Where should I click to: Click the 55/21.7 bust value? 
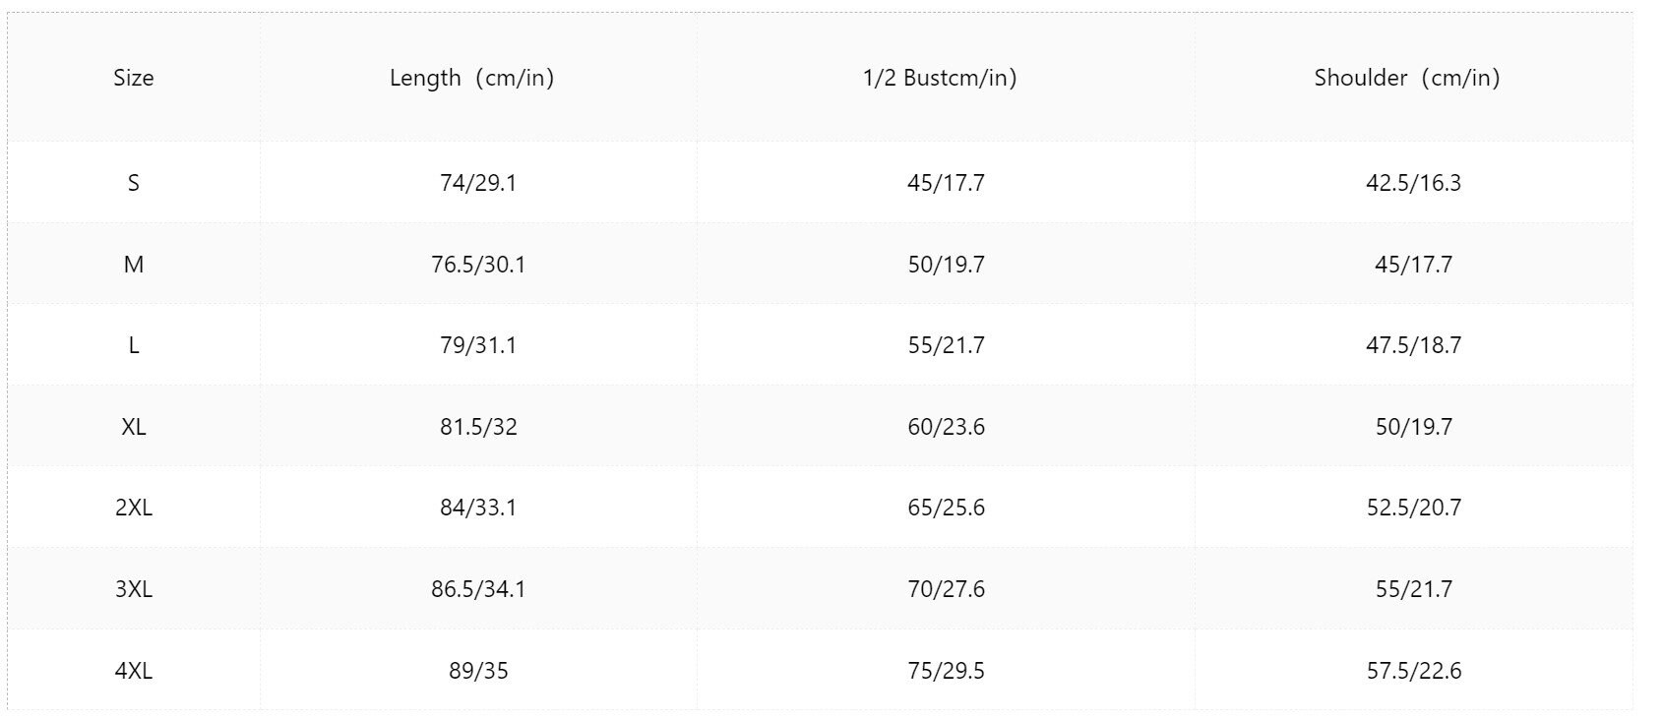(x=947, y=345)
